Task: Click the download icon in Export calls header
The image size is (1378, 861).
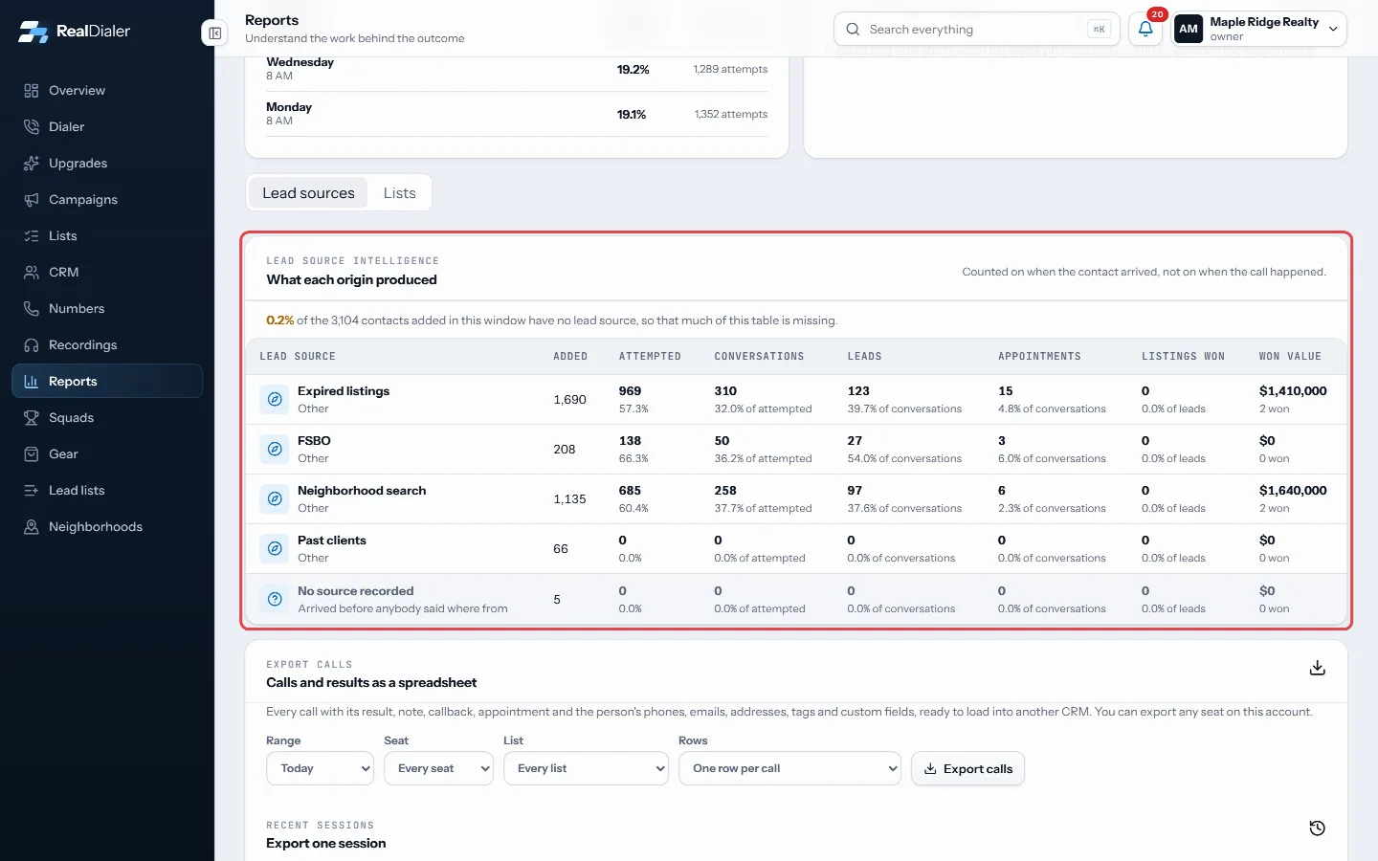Action: point(1318,668)
